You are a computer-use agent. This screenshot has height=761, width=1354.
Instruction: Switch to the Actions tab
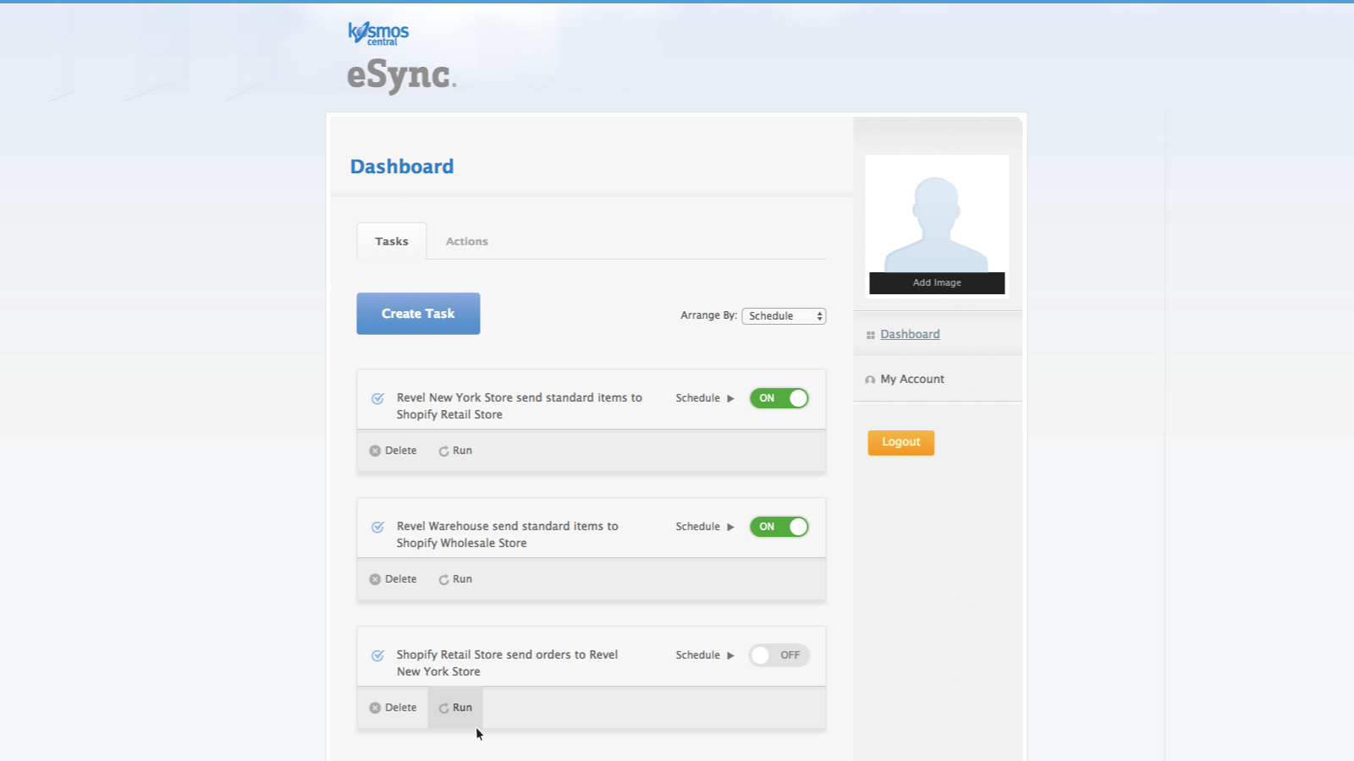pos(466,241)
